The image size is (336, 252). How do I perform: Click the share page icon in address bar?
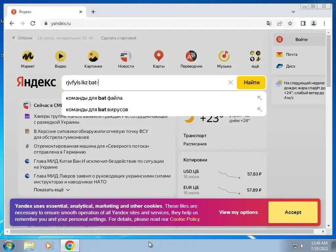(280, 23)
